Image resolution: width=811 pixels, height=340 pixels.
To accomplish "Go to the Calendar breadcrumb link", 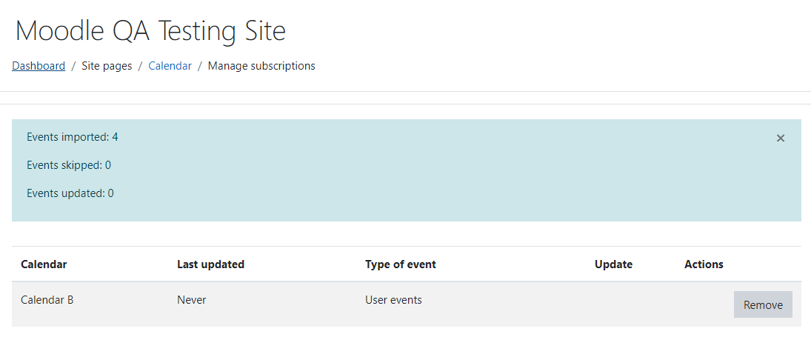I will click(x=170, y=66).
